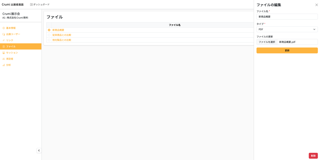
Task: Click the ファイル名 column header
Action: (174, 25)
